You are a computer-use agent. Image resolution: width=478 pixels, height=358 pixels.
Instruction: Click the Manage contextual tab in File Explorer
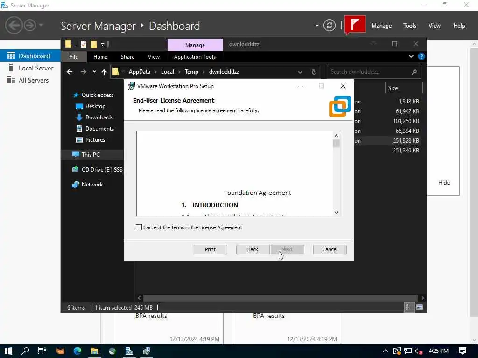pyautogui.click(x=195, y=45)
